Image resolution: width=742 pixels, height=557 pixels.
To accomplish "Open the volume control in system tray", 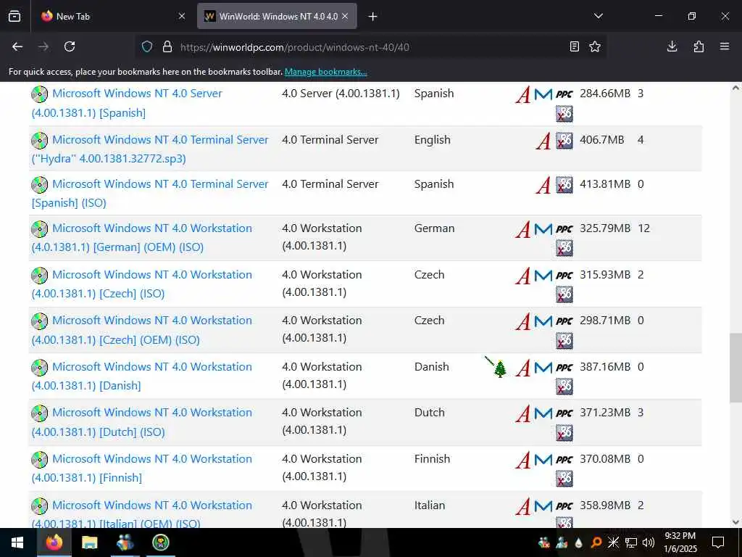I will coord(649,542).
